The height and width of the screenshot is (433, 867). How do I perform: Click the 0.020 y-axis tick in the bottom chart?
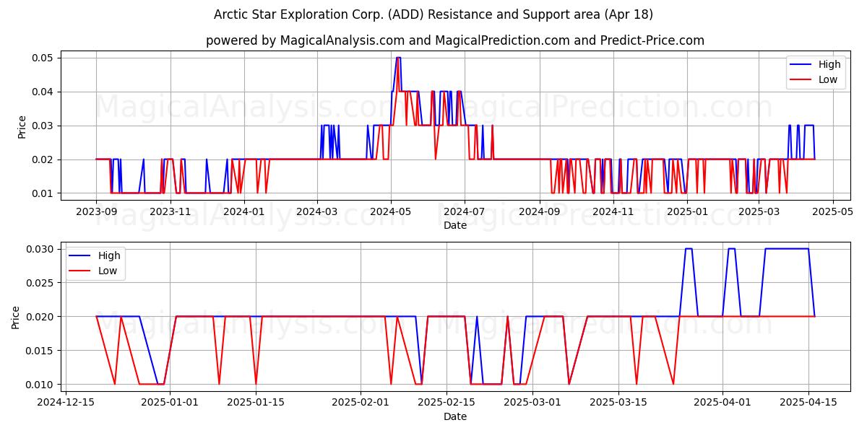pos(41,317)
